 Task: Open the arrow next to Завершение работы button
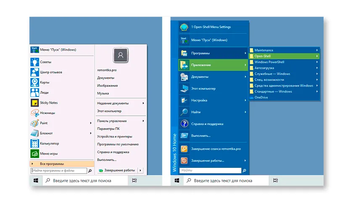coord(140,170)
